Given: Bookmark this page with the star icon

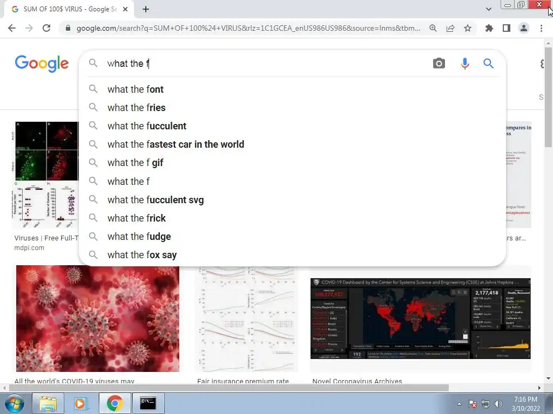Looking at the screenshot, I should (x=468, y=28).
